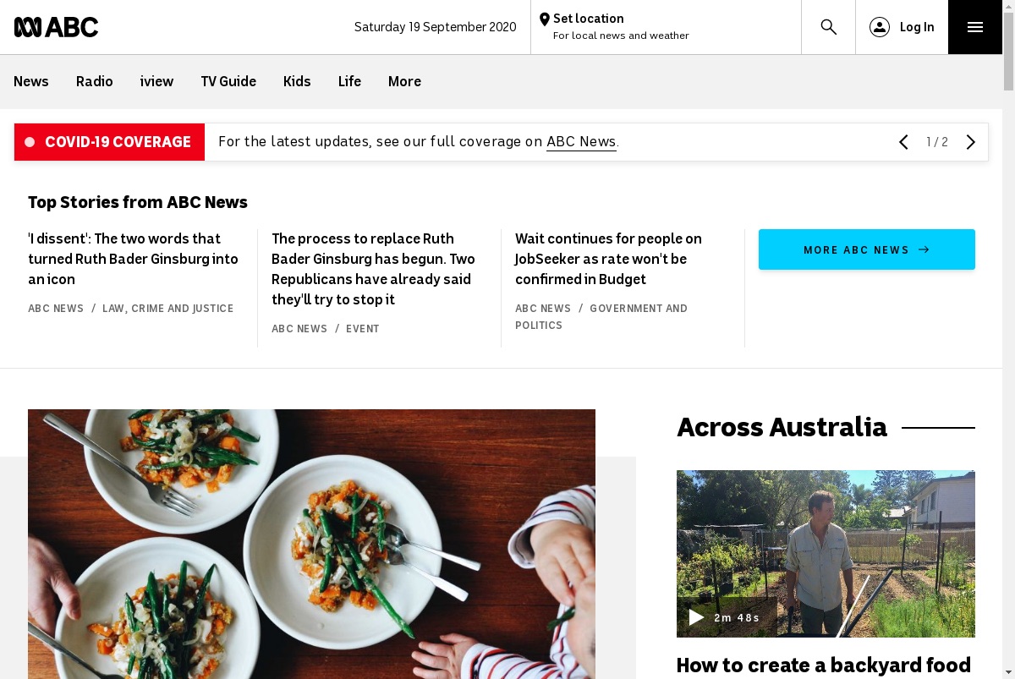Click the EVENT topic tag
Viewport: 1015px width, 679px height.
coord(363,329)
